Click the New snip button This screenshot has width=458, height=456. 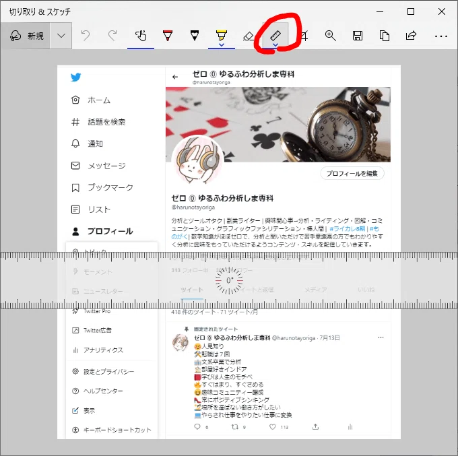pos(26,36)
